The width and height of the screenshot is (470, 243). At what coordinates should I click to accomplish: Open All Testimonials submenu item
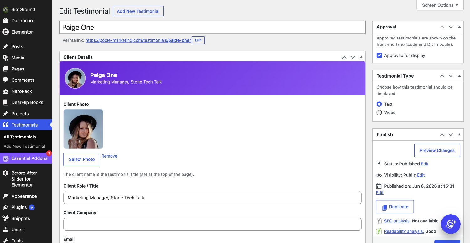point(20,137)
